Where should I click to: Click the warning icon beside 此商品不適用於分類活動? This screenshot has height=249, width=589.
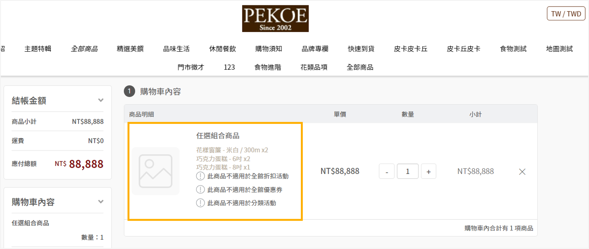(200, 203)
